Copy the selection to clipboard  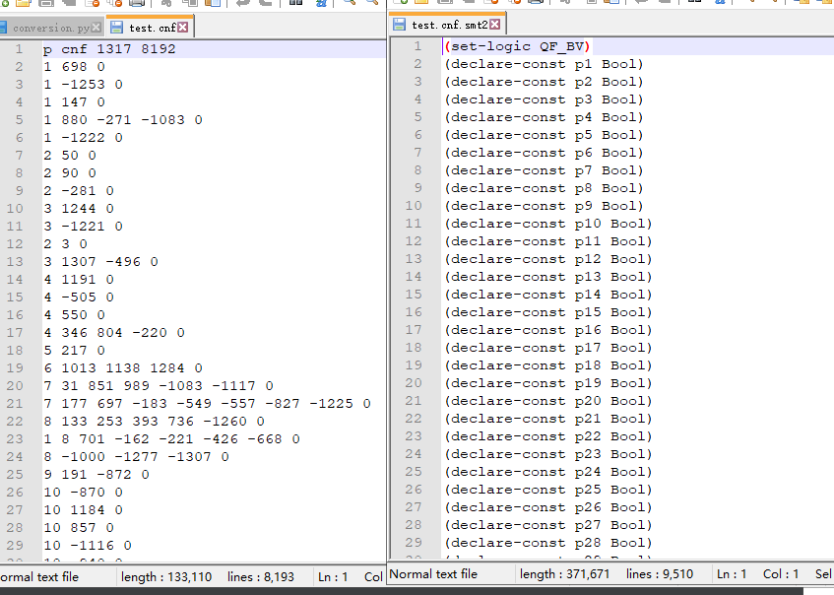[190, 5]
